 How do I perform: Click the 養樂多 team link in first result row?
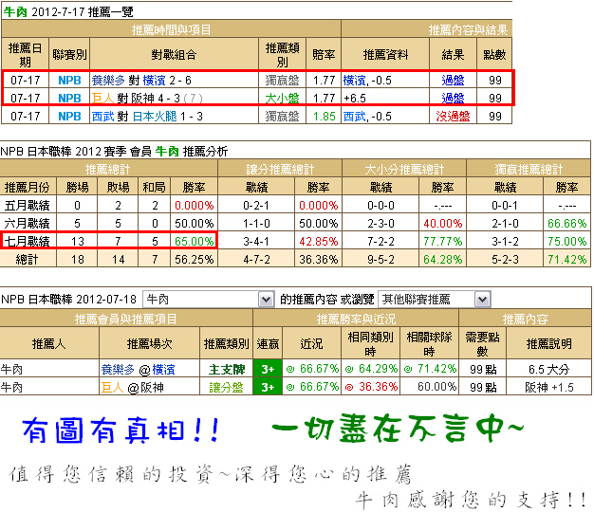click(x=108, y=81)
